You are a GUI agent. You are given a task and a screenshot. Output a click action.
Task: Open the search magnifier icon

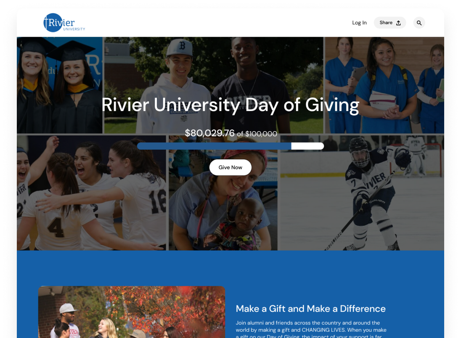419,23
